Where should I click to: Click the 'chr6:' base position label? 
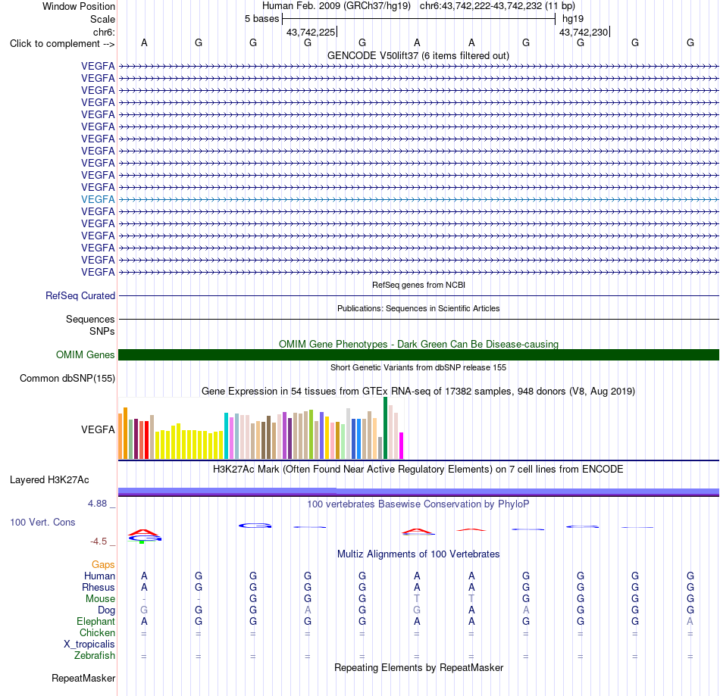(104, 32)
